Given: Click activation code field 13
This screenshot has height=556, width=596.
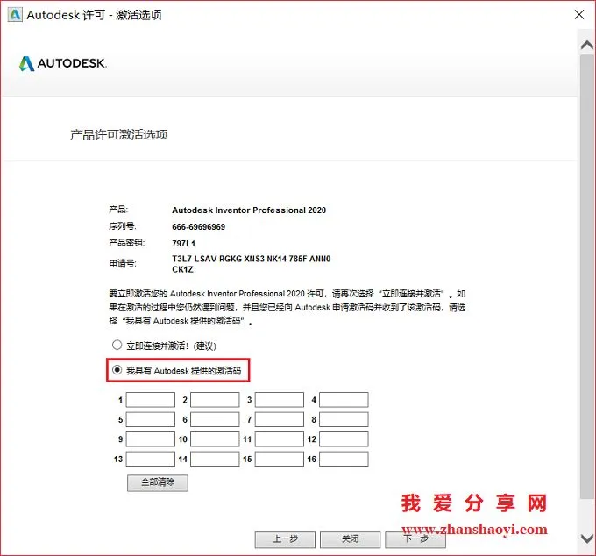Looking at the screenshot, I should tap(151, 459).
